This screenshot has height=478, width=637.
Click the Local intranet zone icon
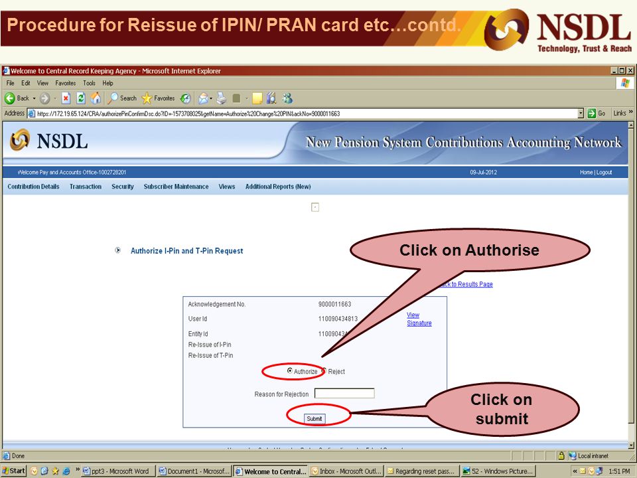(x=573, y=455)
